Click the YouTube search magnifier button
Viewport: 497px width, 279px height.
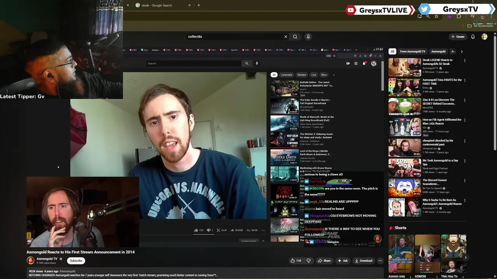[295, 37]
